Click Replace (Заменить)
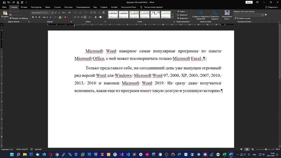The height and width of the screenshot is (158, 281). click(x=182, y=15)
